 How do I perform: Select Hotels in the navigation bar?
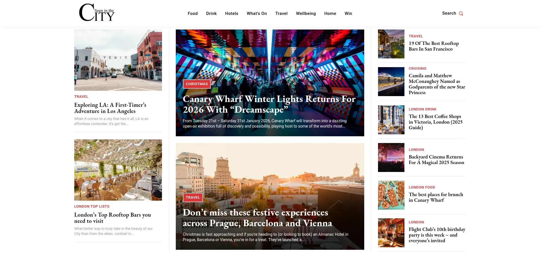point(231,13)
